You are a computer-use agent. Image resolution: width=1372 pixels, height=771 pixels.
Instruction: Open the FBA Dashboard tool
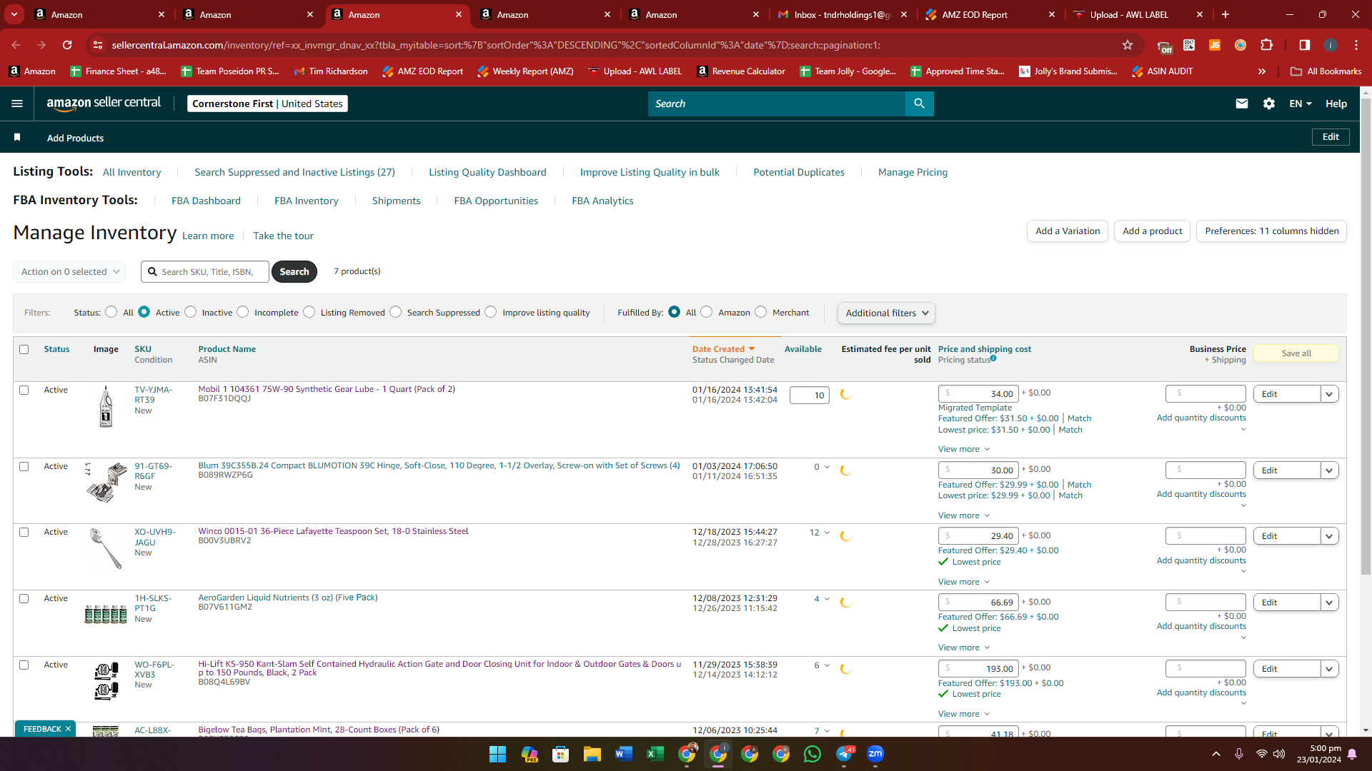click(206, 201)
